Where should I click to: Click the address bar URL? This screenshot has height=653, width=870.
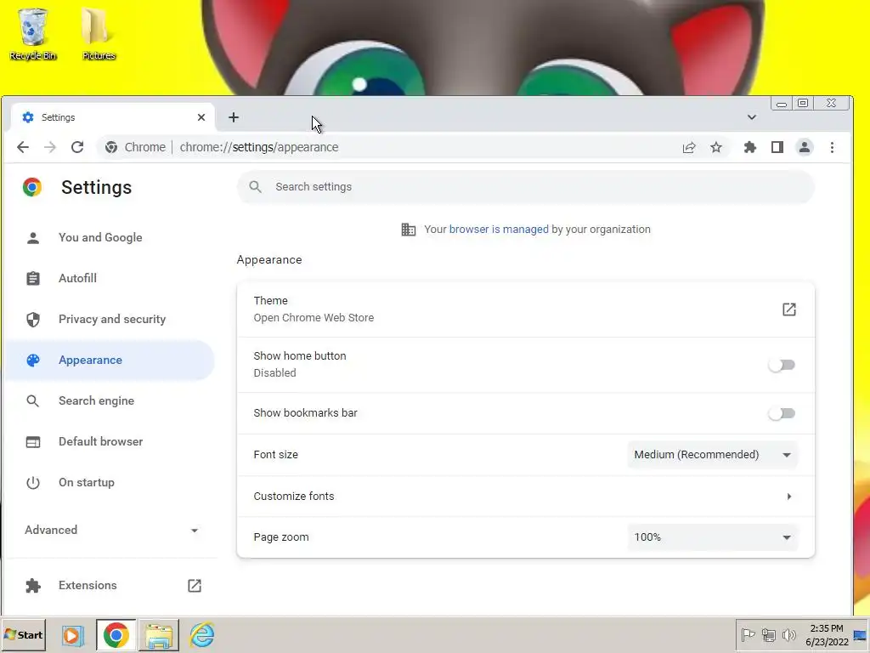259,147
